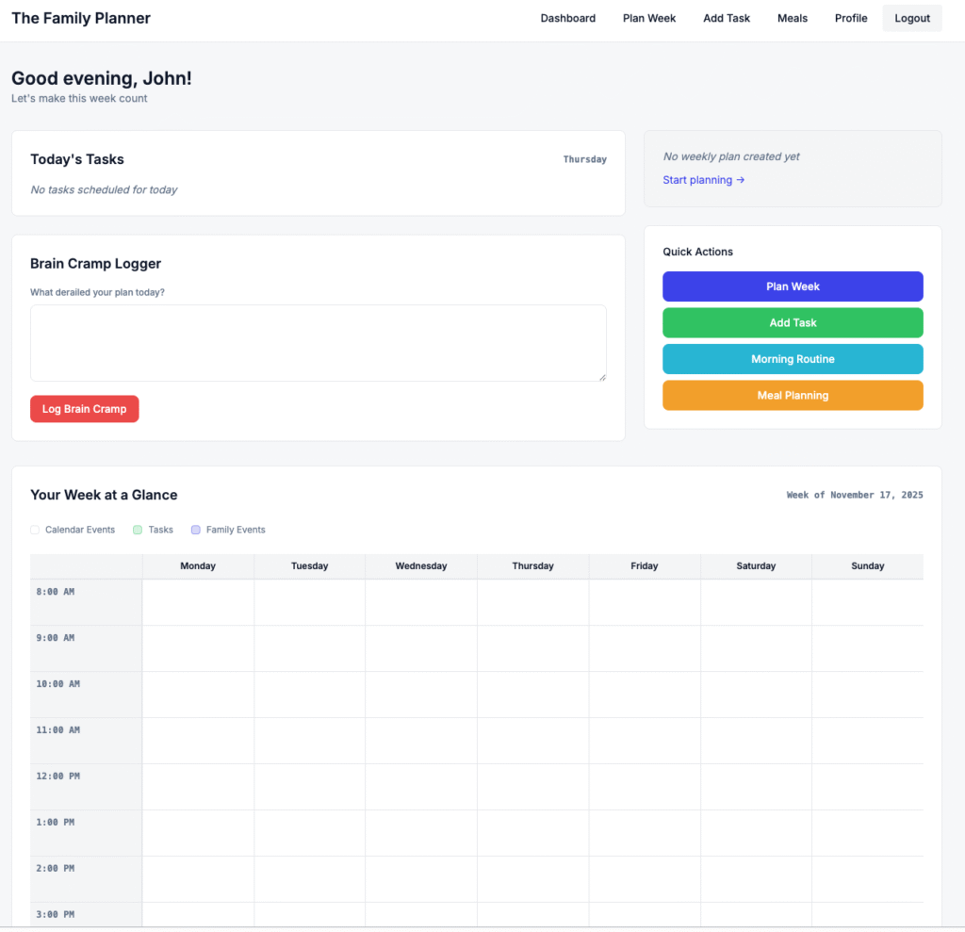Click the Brain Cramp Logger heading
The height and width of the screenshot is (932, 965).
(x=95, y=264)
